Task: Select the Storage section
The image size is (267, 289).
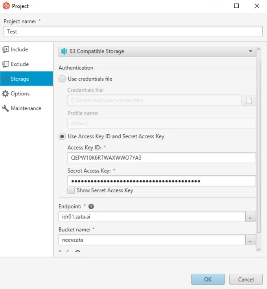Action: 26,79
